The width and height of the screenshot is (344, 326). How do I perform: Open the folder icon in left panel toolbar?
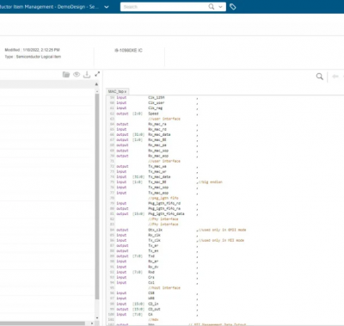[66, 75]
